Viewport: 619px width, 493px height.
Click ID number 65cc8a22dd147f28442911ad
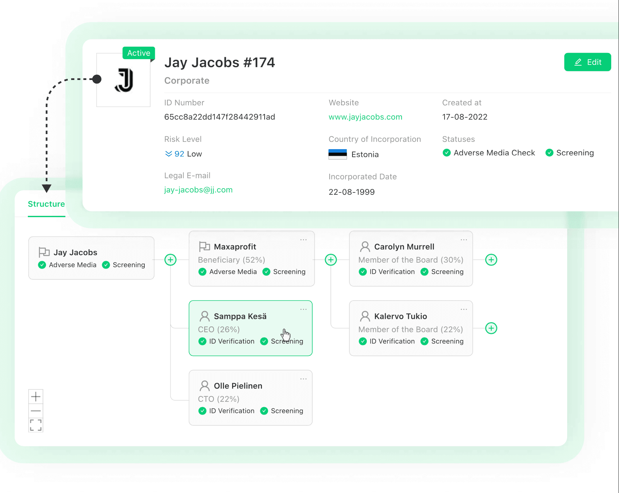pyautogui.click(x=219, y=117)
